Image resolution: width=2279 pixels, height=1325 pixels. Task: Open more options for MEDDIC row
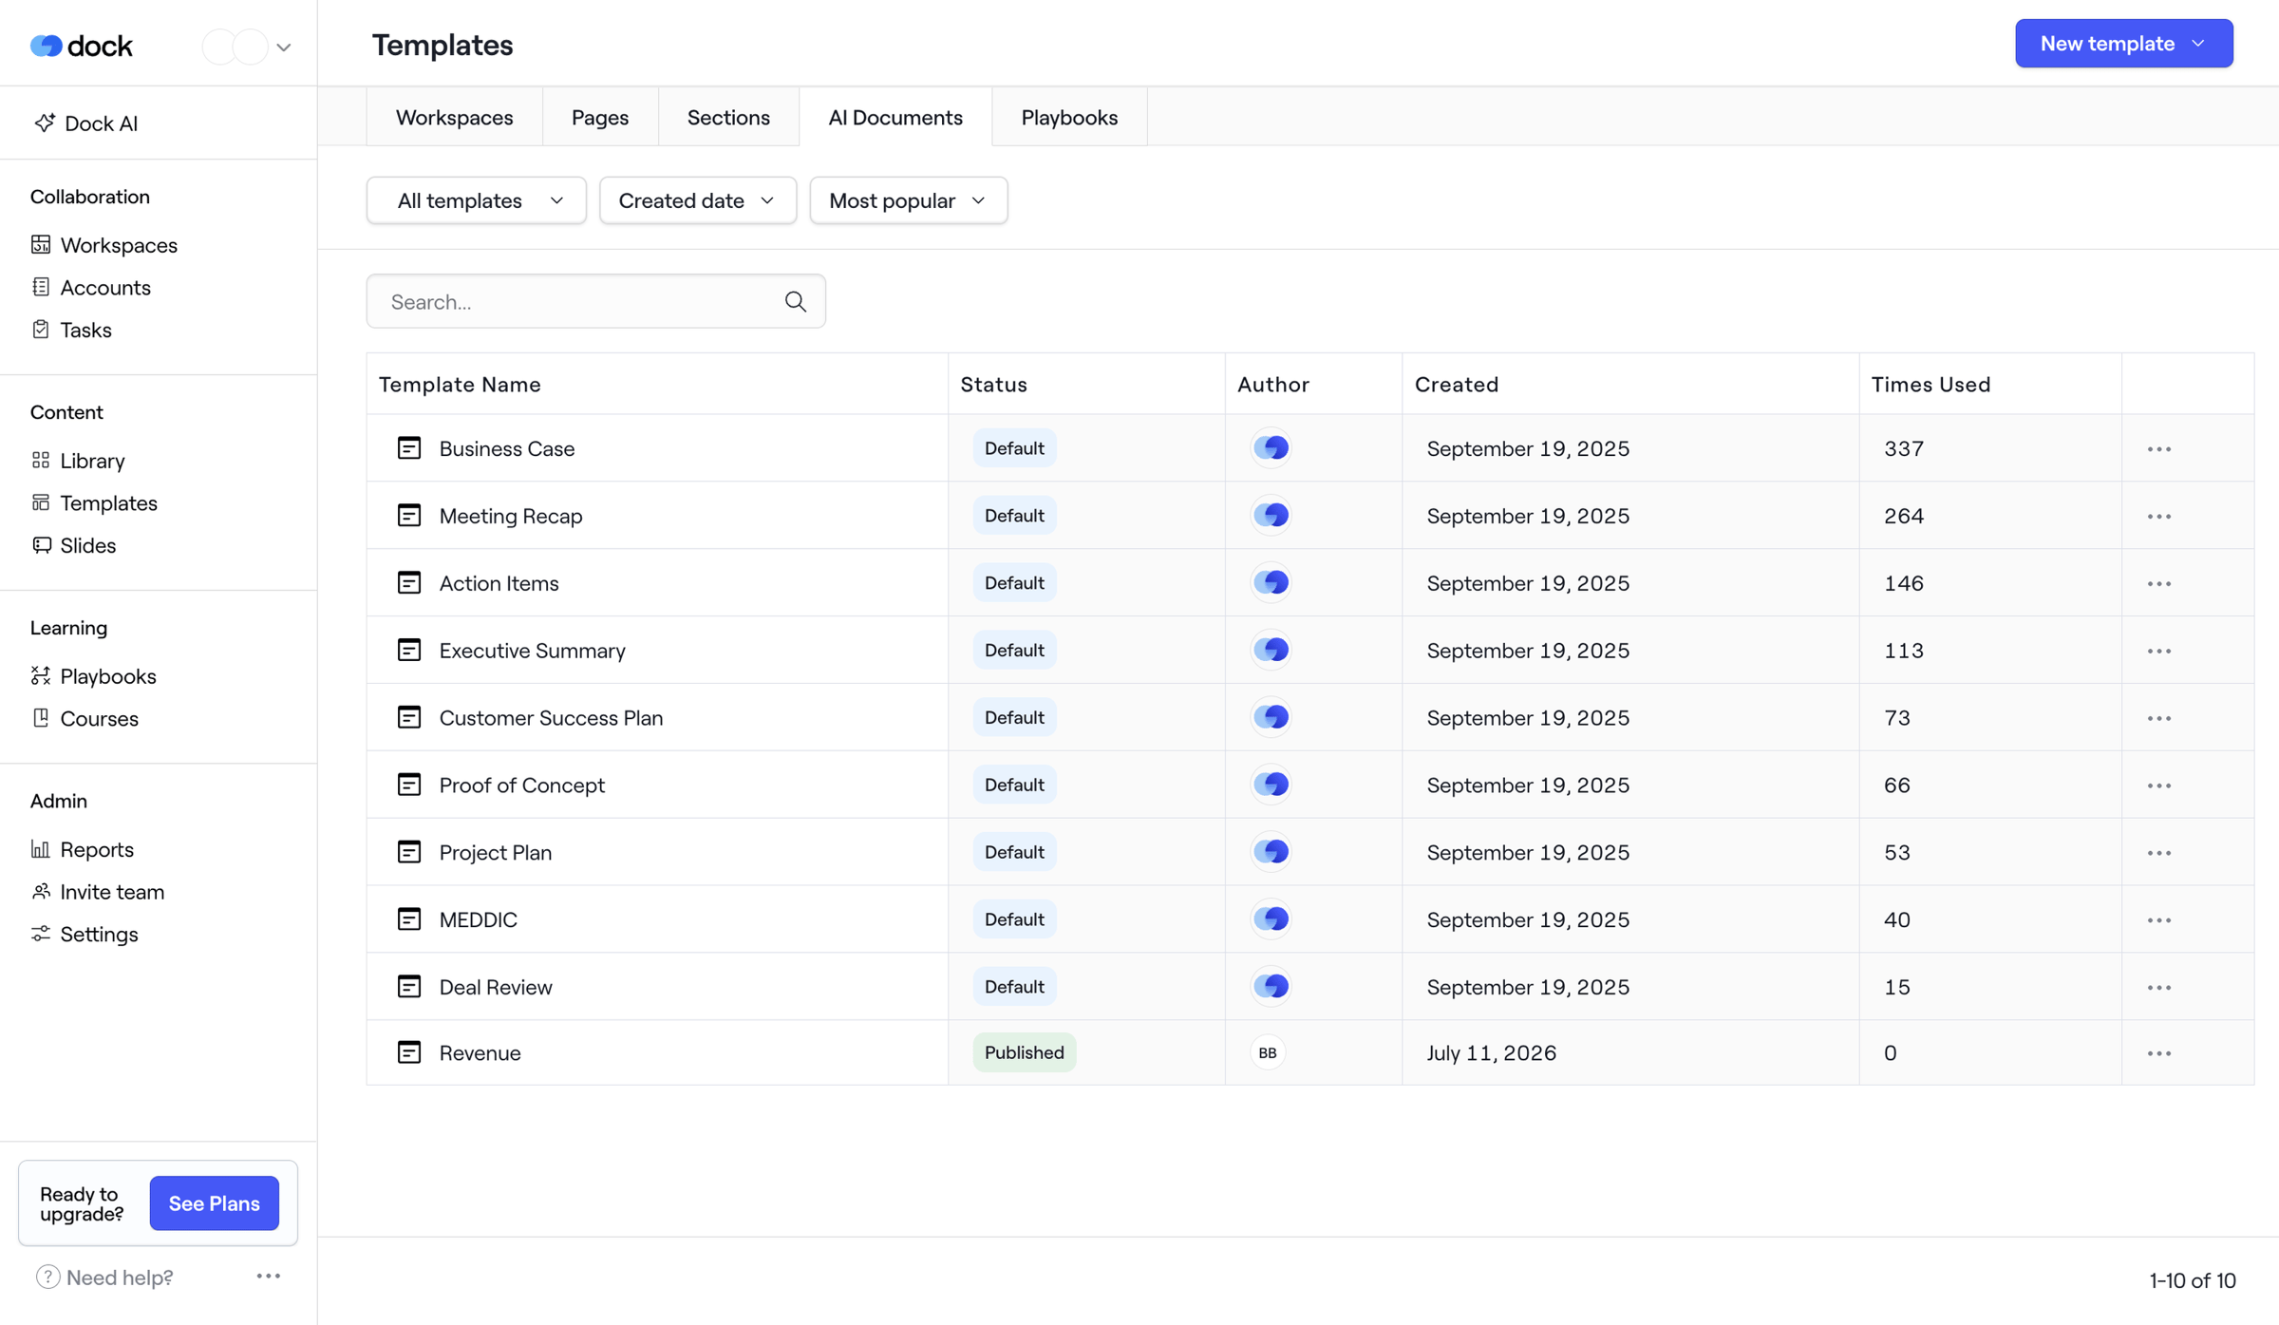[2159, 920]
